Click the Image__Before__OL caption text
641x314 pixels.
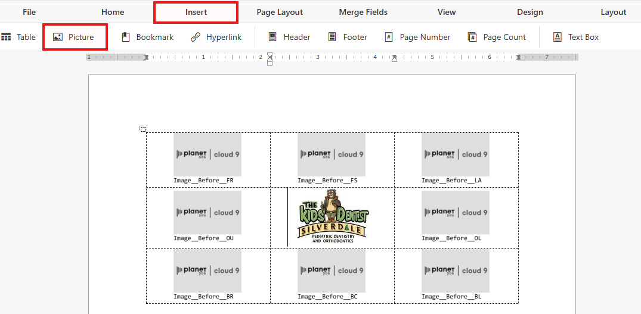[x=452, y=238]
